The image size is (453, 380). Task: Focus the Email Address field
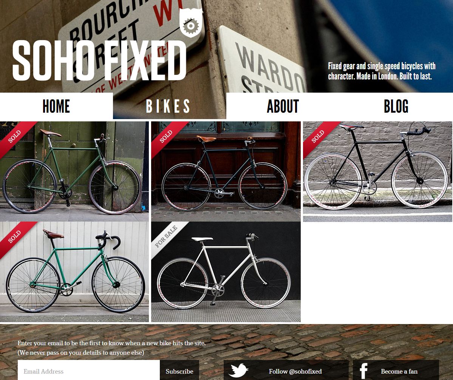(89, 371)
